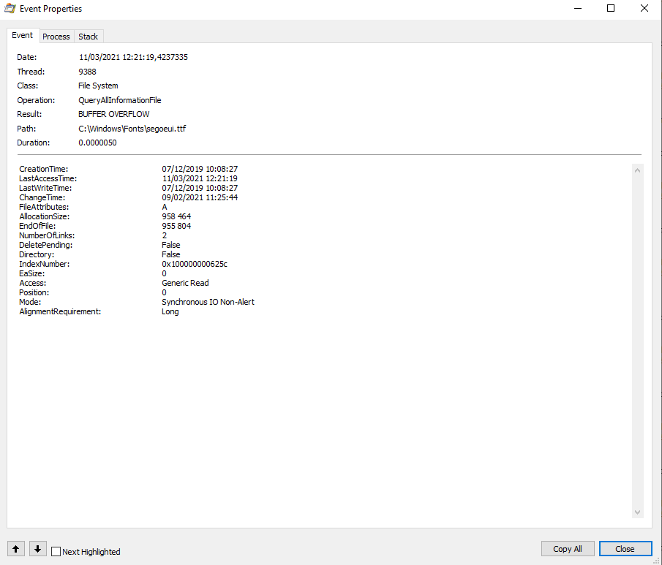Image resolution: width=662 pixels, height=565 pixels.
Task: Select the Directory label
Action: (37, 254)
